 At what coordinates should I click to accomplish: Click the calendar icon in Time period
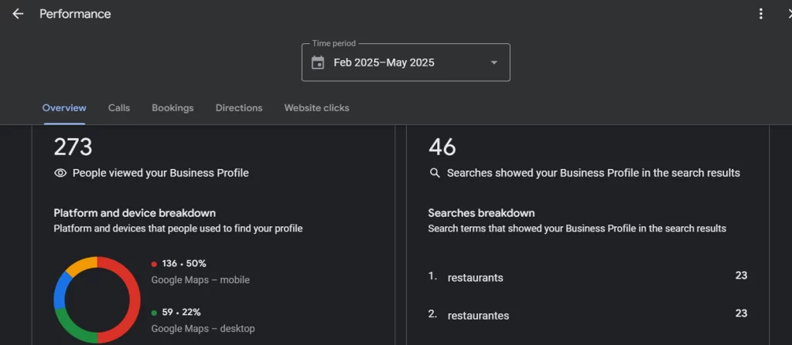(318, 63)
